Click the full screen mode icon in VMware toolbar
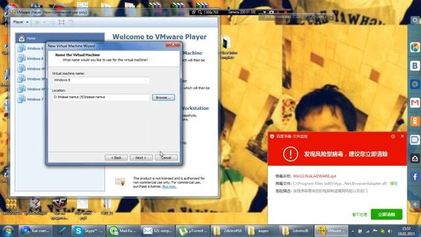 pos(61,22)
